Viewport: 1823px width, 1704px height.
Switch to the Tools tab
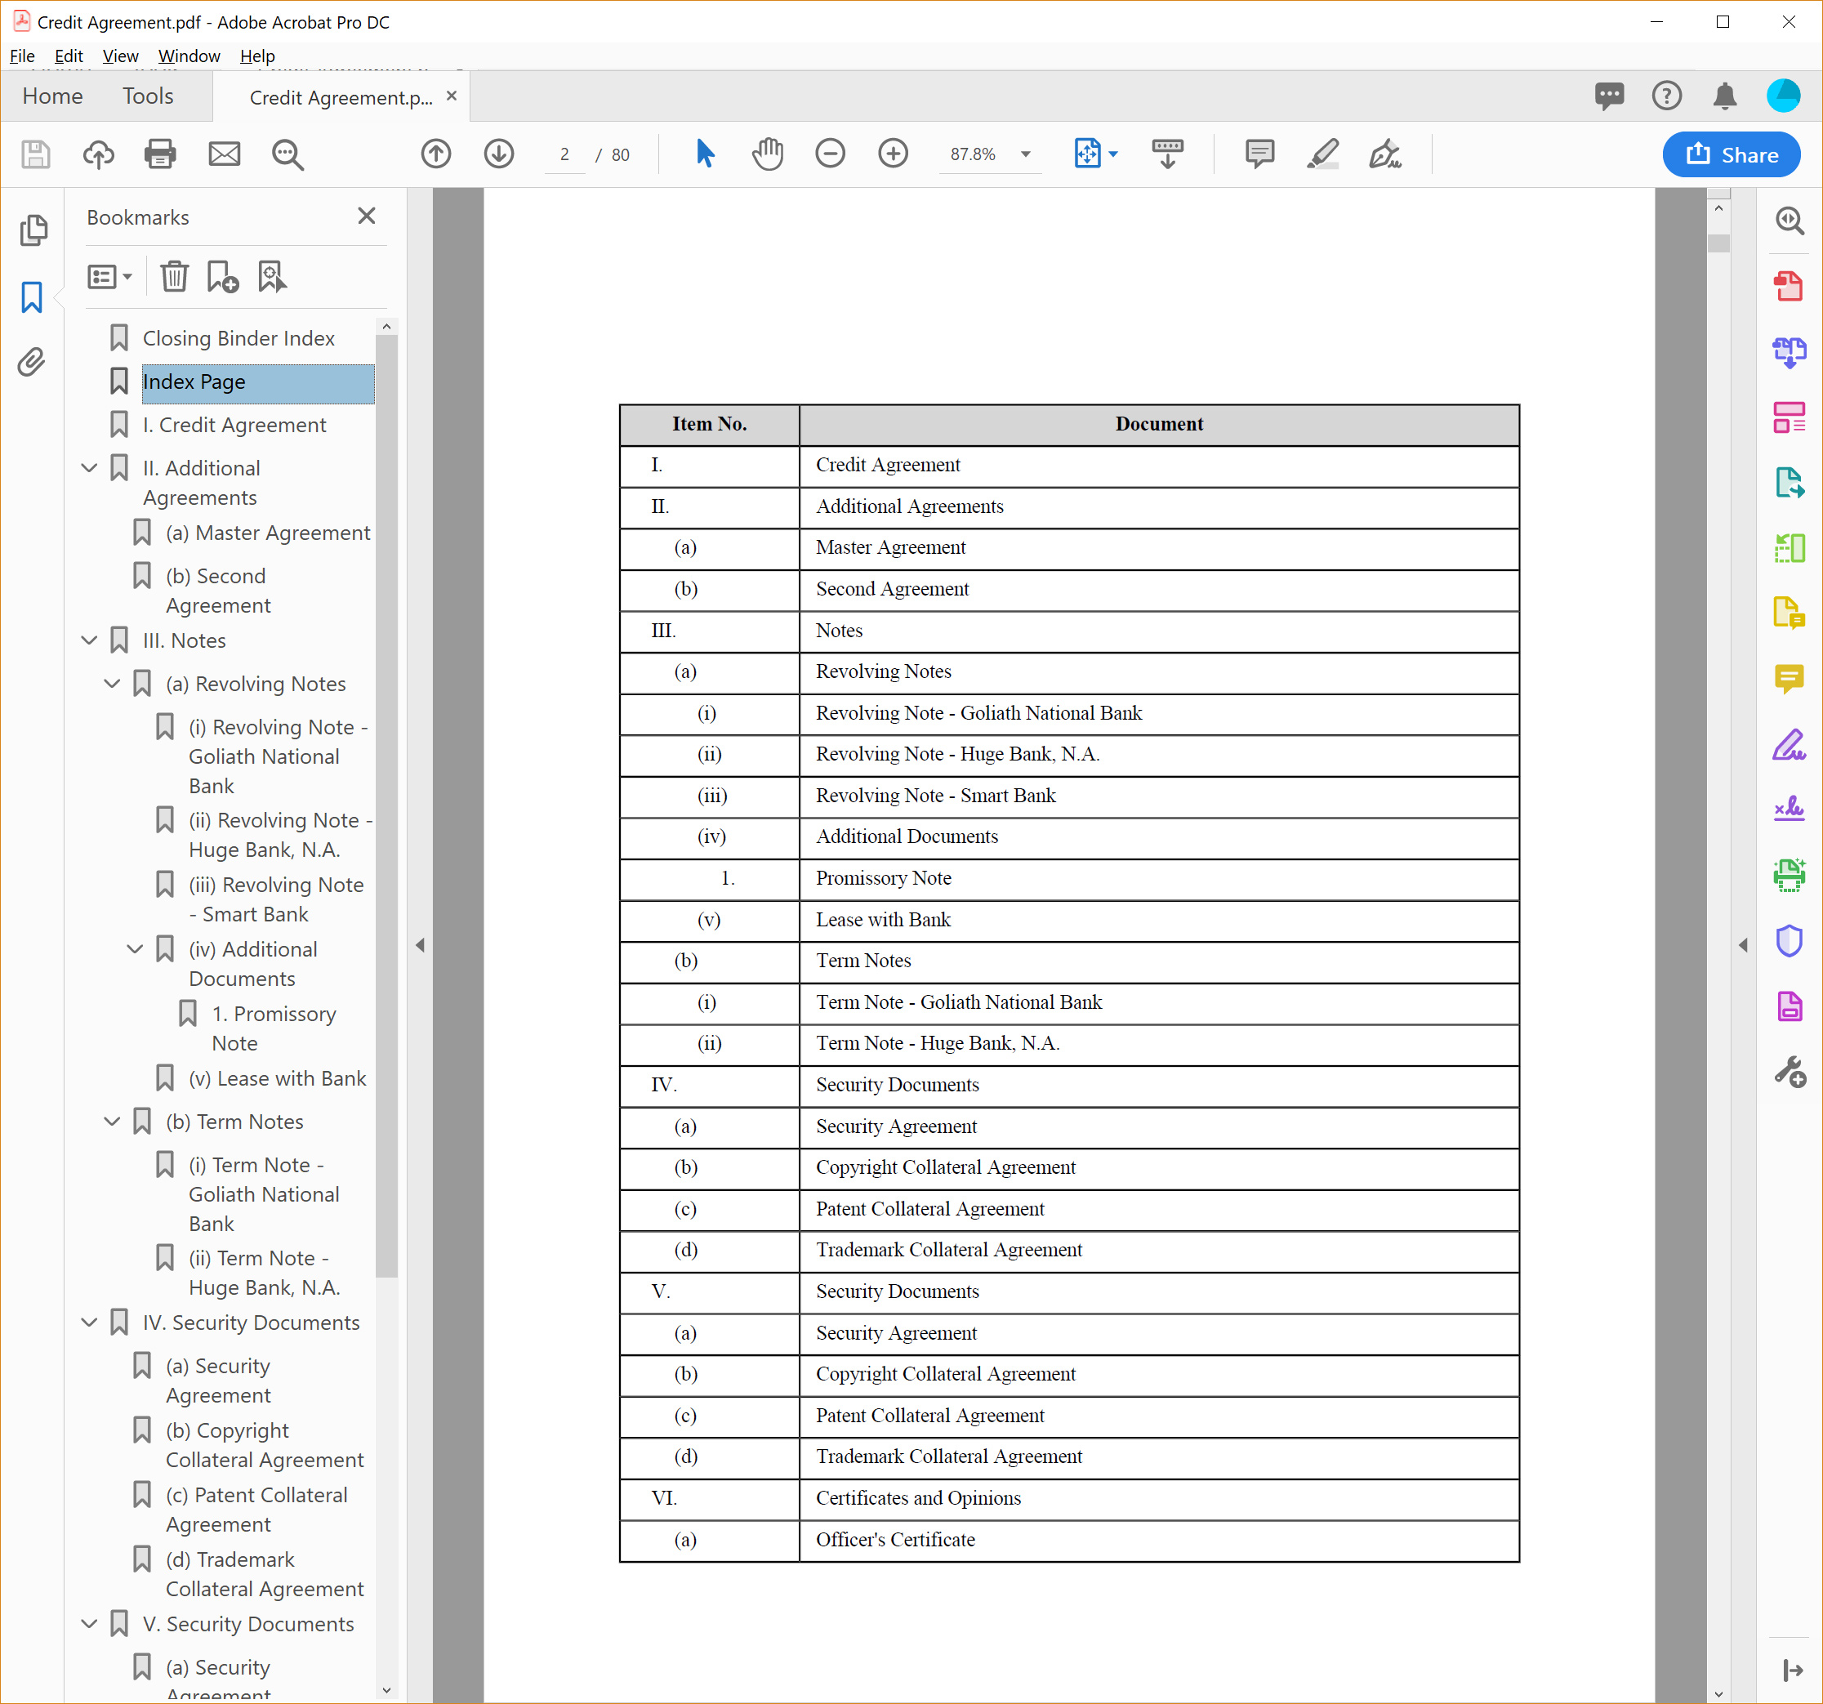(148, 96)
